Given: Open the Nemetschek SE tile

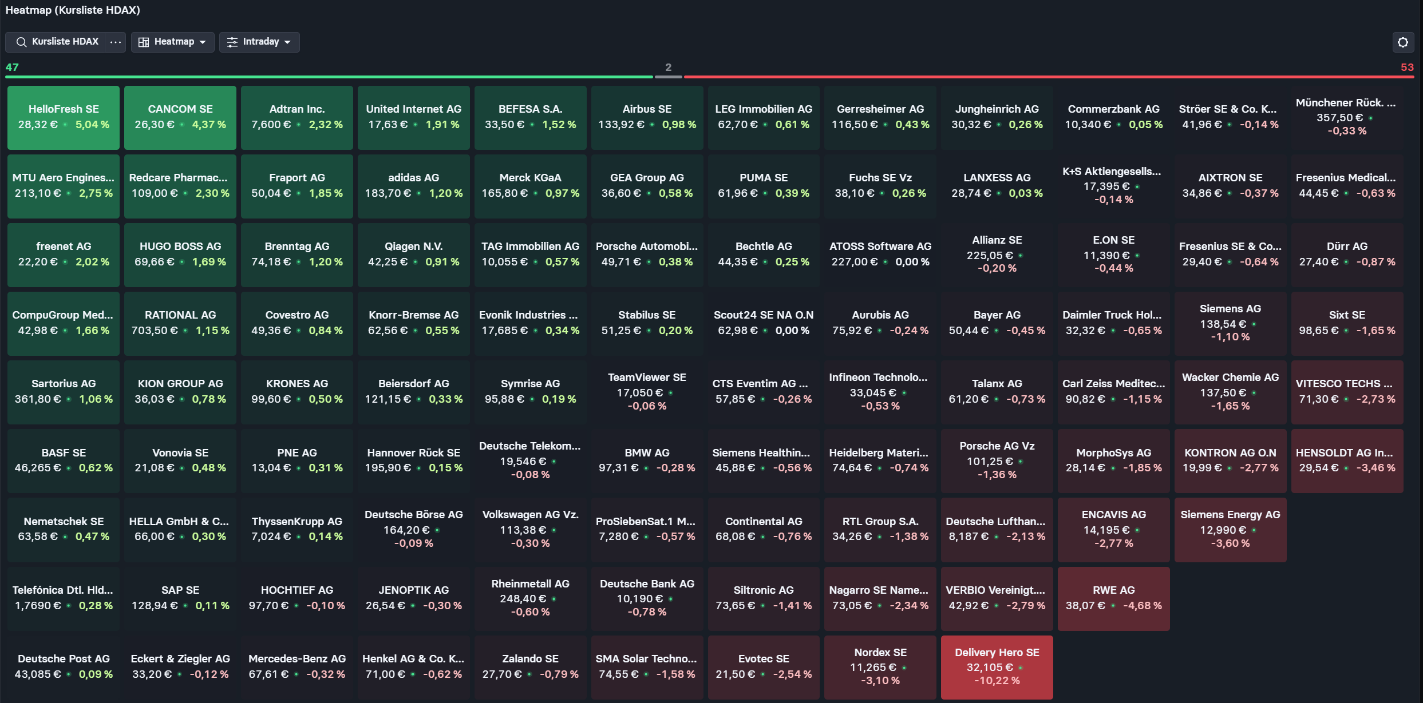Looking at the screenshot, I should point(64,530).
